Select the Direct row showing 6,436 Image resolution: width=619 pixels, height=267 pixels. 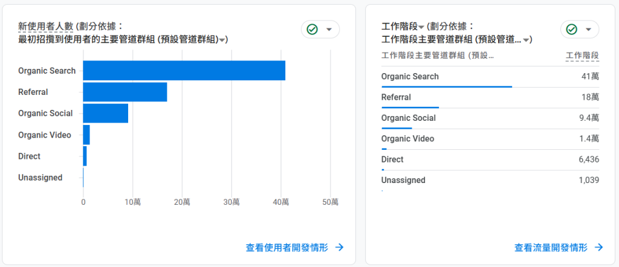490,159
